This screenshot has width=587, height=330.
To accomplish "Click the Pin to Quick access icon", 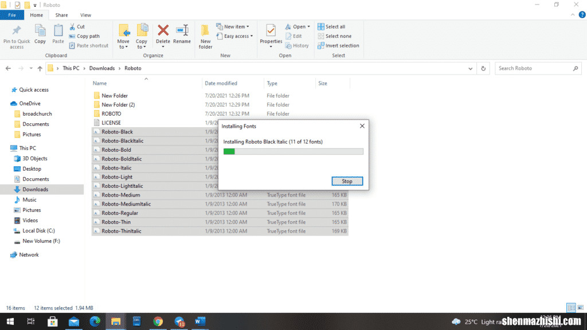I will tap(17, 30).
